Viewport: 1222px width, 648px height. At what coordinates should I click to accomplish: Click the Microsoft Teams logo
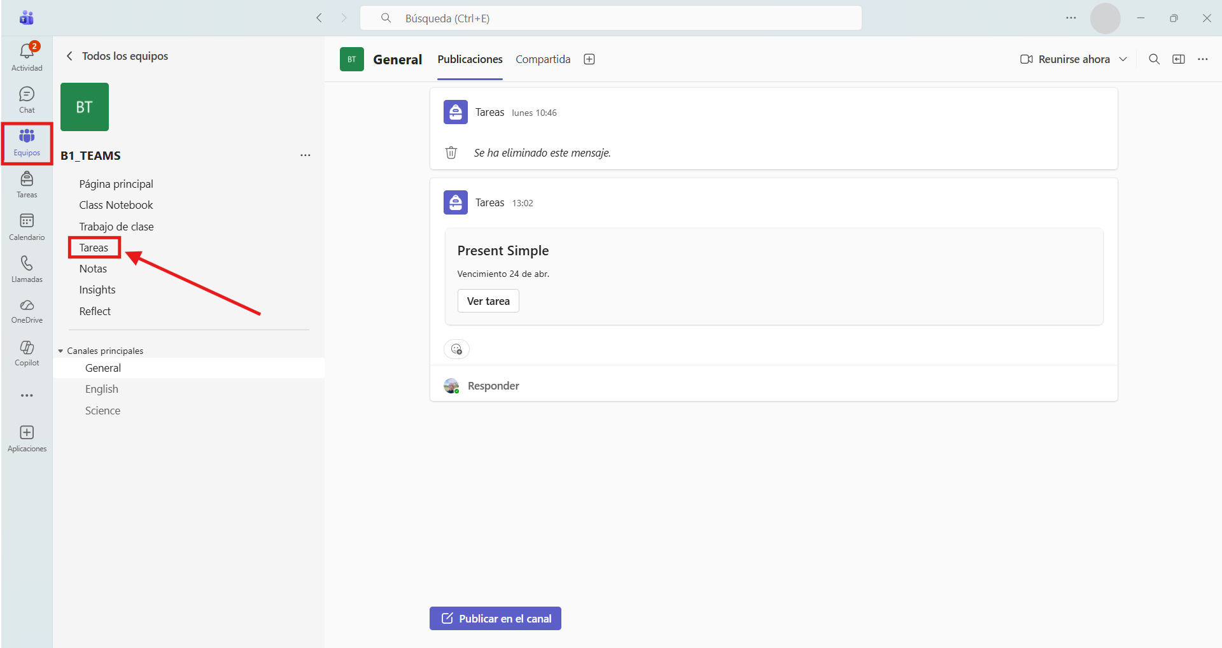tap(27, 18)
